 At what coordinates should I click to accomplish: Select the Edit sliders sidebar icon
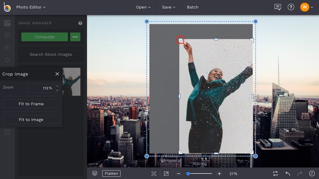(7, 35)
